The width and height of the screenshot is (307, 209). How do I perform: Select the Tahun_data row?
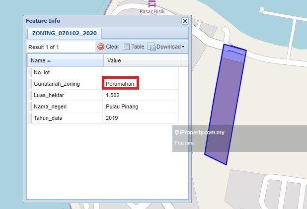pyautogui.click(x=66, y=118)
